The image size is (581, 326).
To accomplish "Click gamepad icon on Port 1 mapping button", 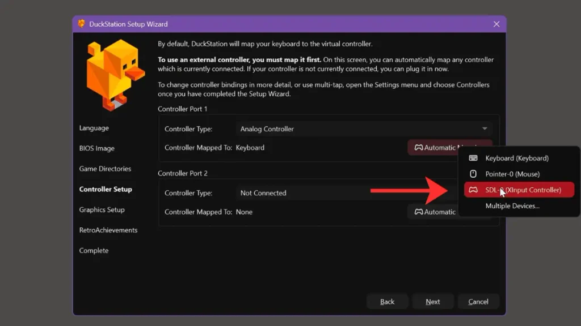I will pos(419,148).
